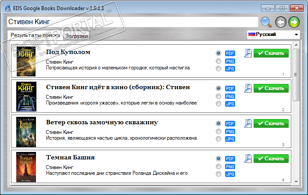Viewport: 308px width, 195px height.
Task: Click the results scrollbar thumb
Action: pyautogui.click(x=296, y=75)
